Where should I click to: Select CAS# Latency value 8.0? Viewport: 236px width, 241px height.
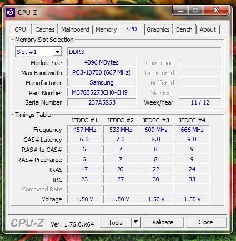156,139
